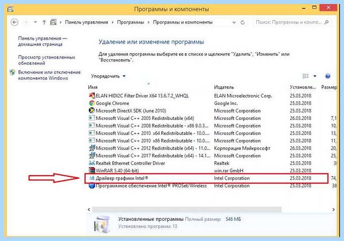This screenshot has width=344, height=241.
Task: Click the Visual C++ 2012 Redistributable icon
Action: click(92, 148)
